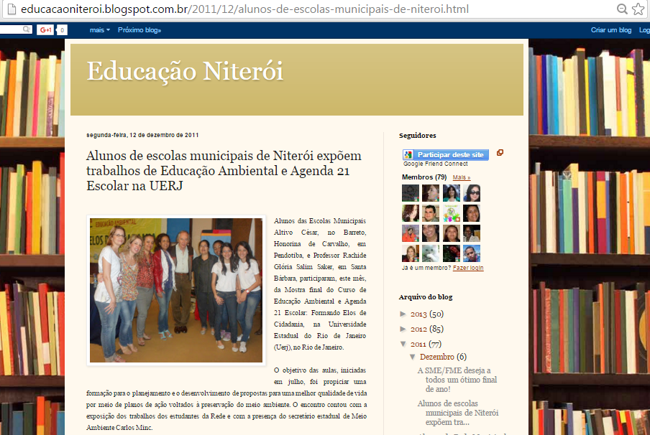Click the 'Membros (79)' label
This screenshot has width=650, height=435.
(x=424, y=177)
